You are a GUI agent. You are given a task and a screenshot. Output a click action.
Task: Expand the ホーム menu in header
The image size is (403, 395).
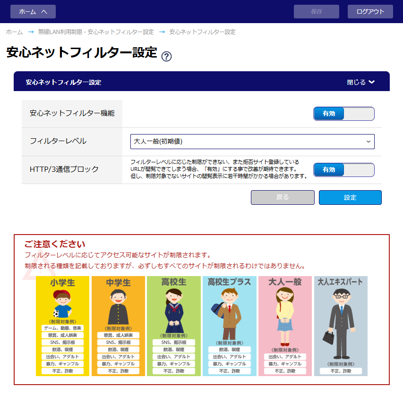(x=33, y=11)
